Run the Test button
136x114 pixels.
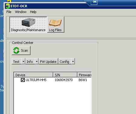pyautogui.click(x=17, y=61)
